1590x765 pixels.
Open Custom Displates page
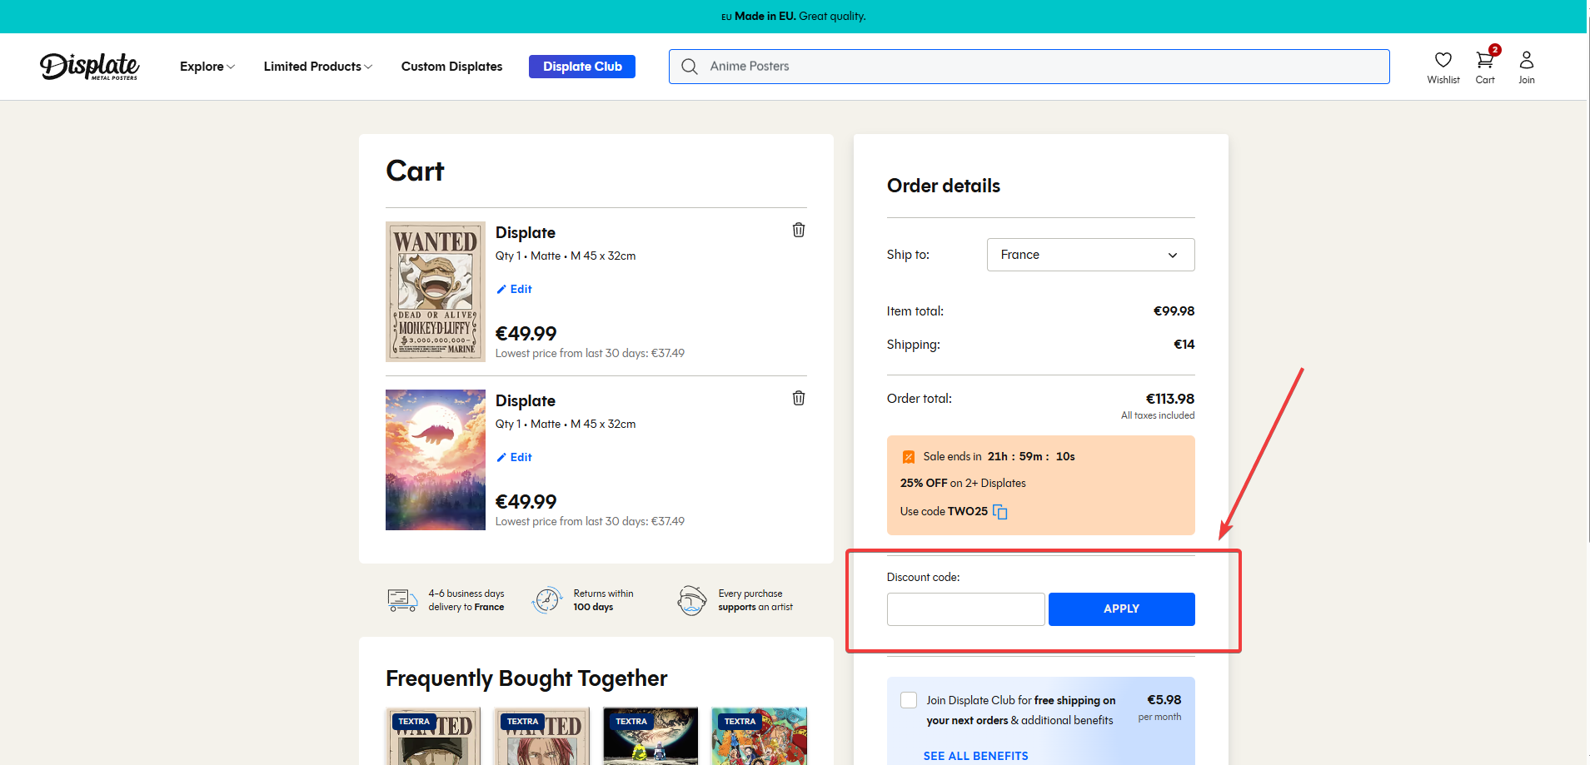click(451, 67)
